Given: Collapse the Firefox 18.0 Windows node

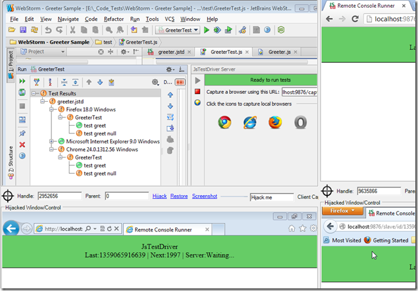Looking at the screenshot, I should 51,110.
